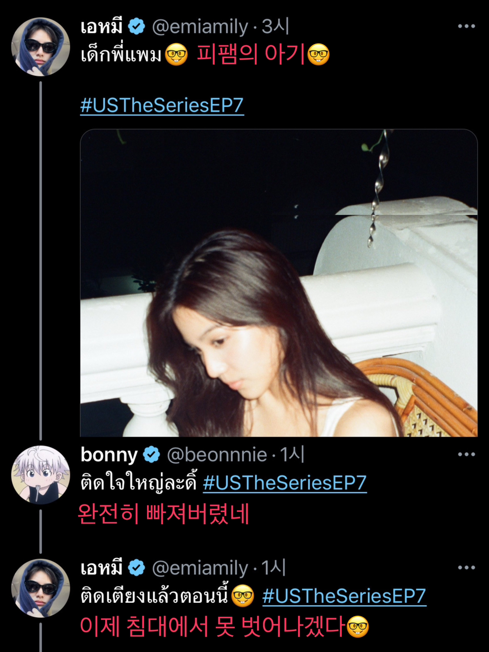Open more options on bonny's reply

(466, 454)
